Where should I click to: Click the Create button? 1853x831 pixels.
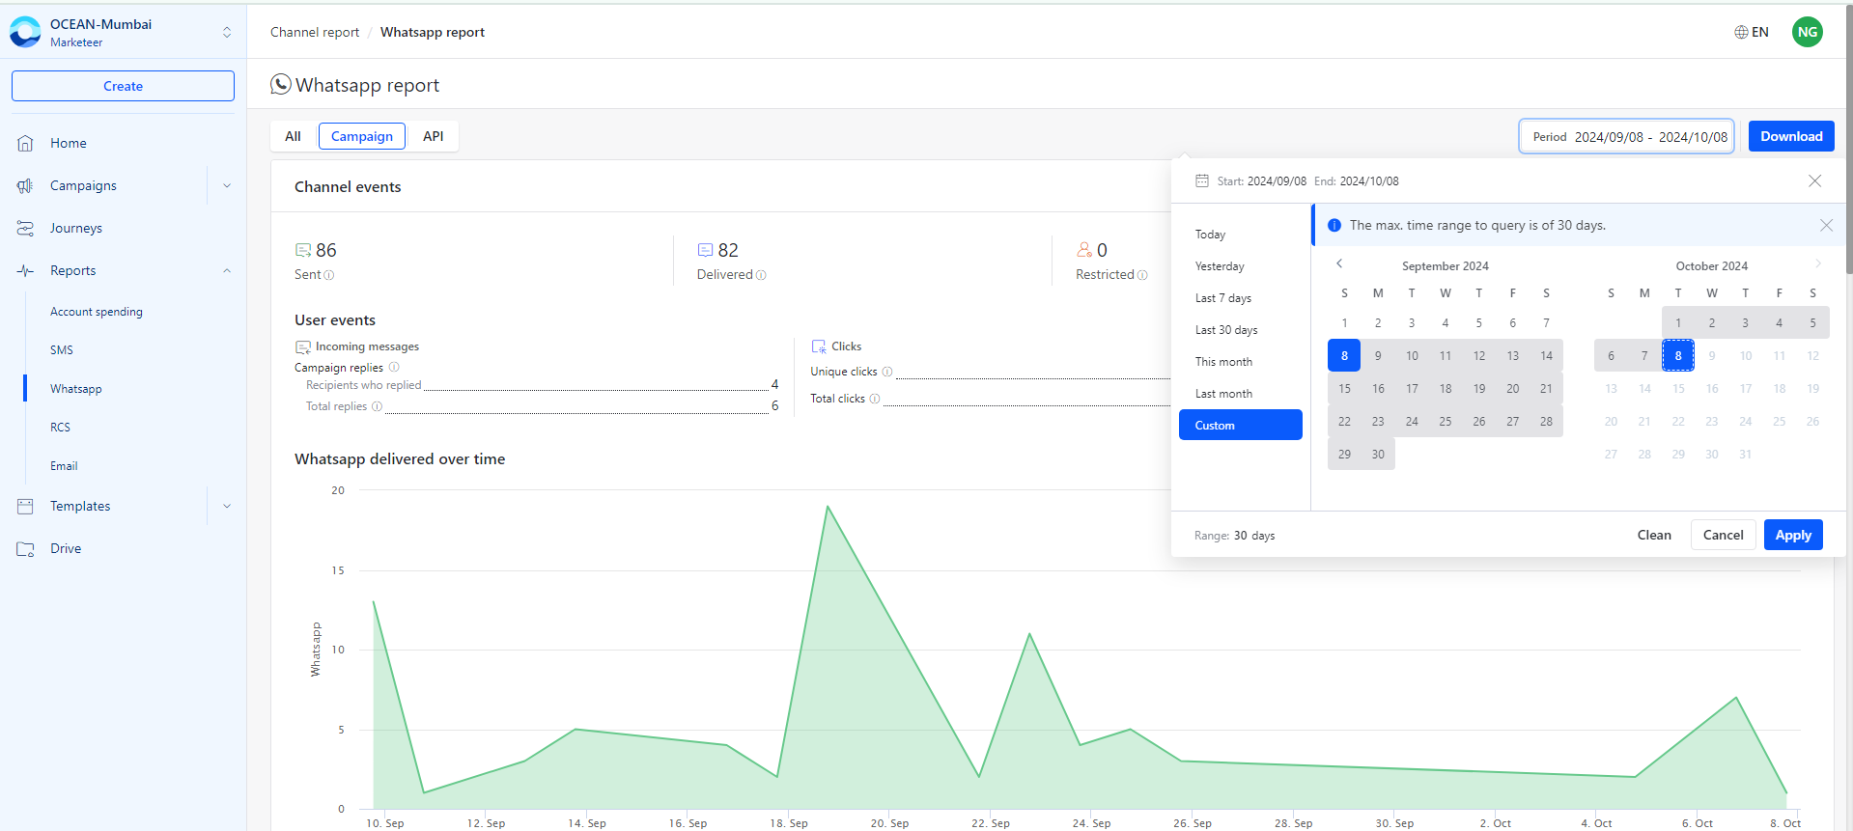point(123,86)
